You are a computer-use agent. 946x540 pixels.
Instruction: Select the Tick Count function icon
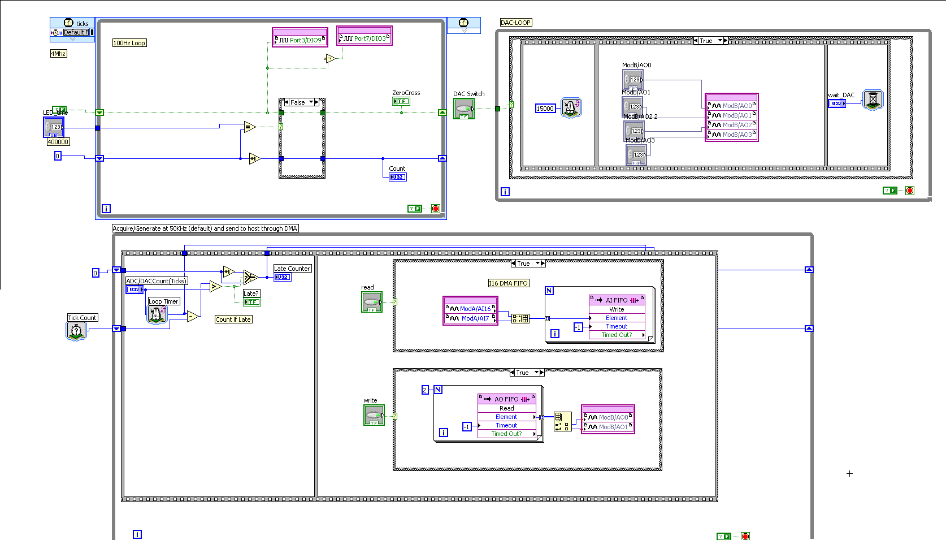pos(76,331)
